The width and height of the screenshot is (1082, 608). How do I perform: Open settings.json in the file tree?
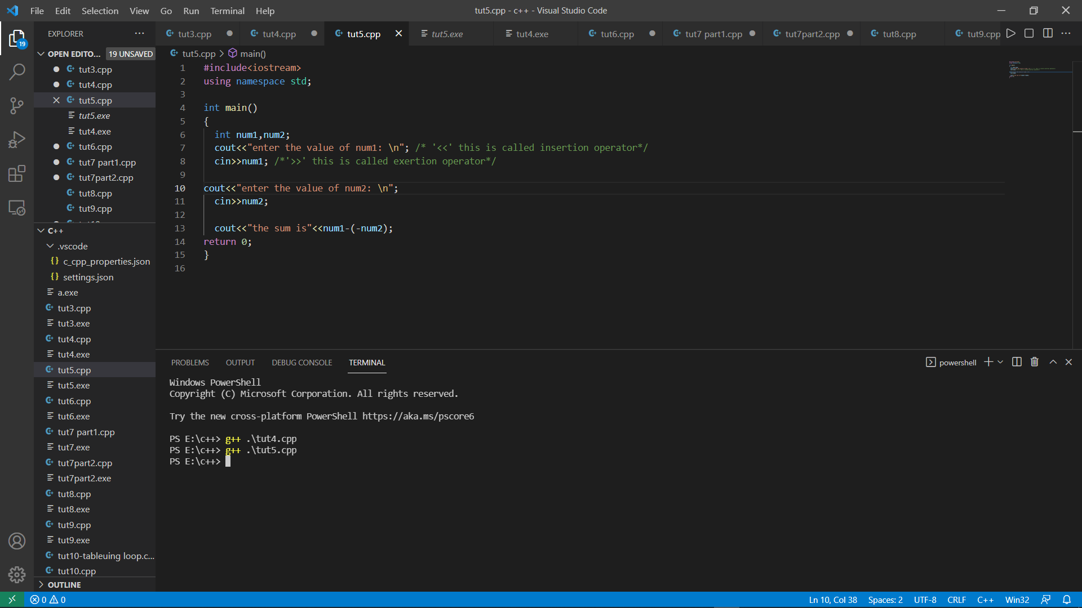click(95, 277)
